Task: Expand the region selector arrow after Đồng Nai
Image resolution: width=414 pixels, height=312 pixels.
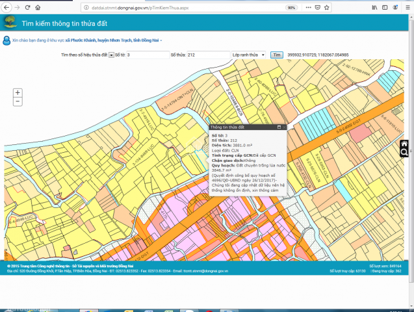Action: click(x=161, y=40)
